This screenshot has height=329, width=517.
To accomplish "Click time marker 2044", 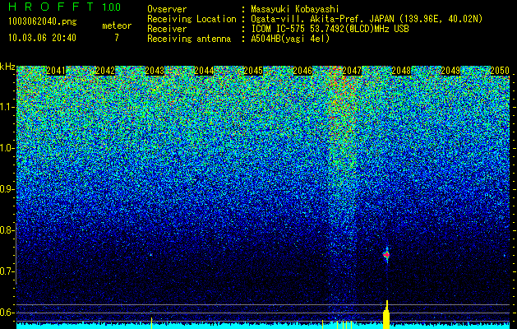I will click(x=204, y=71).
